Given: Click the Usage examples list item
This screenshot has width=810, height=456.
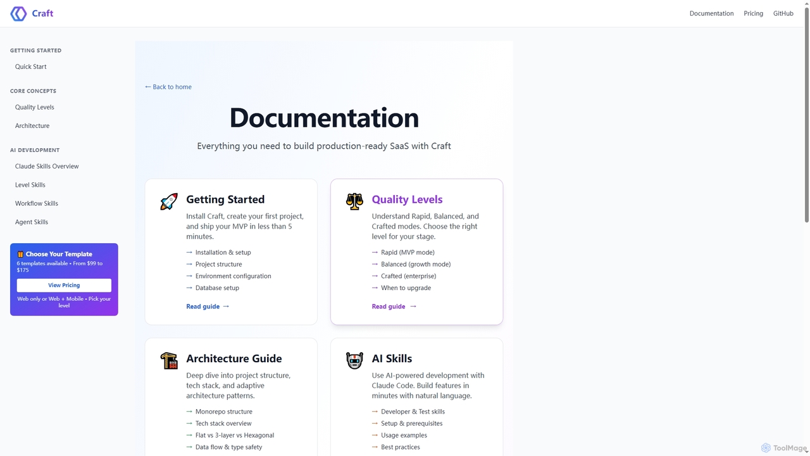Looking at the screenshot, I should pyautogui.click(x=399, y=435).
